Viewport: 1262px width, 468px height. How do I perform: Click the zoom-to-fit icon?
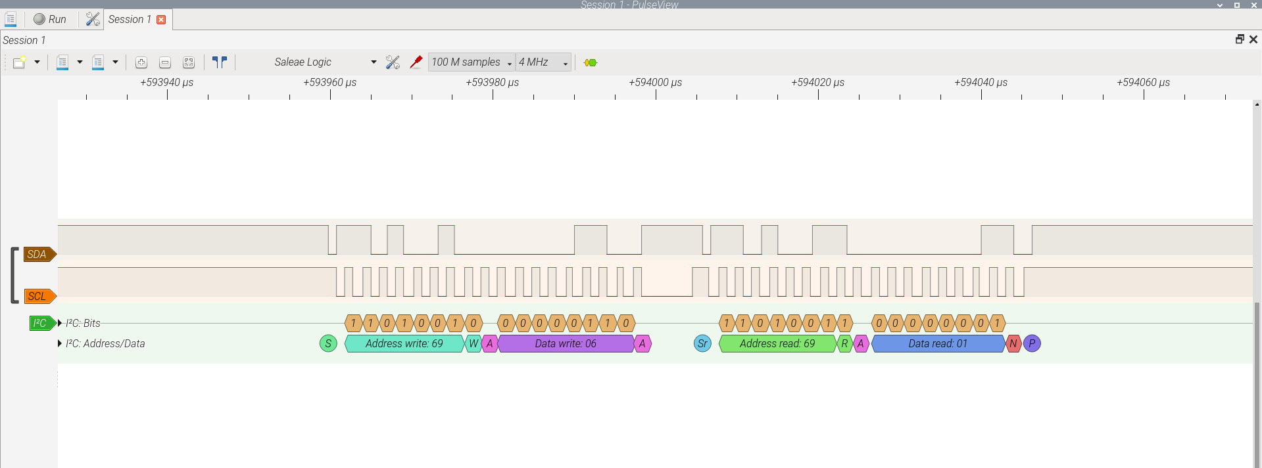coord(189,62)
